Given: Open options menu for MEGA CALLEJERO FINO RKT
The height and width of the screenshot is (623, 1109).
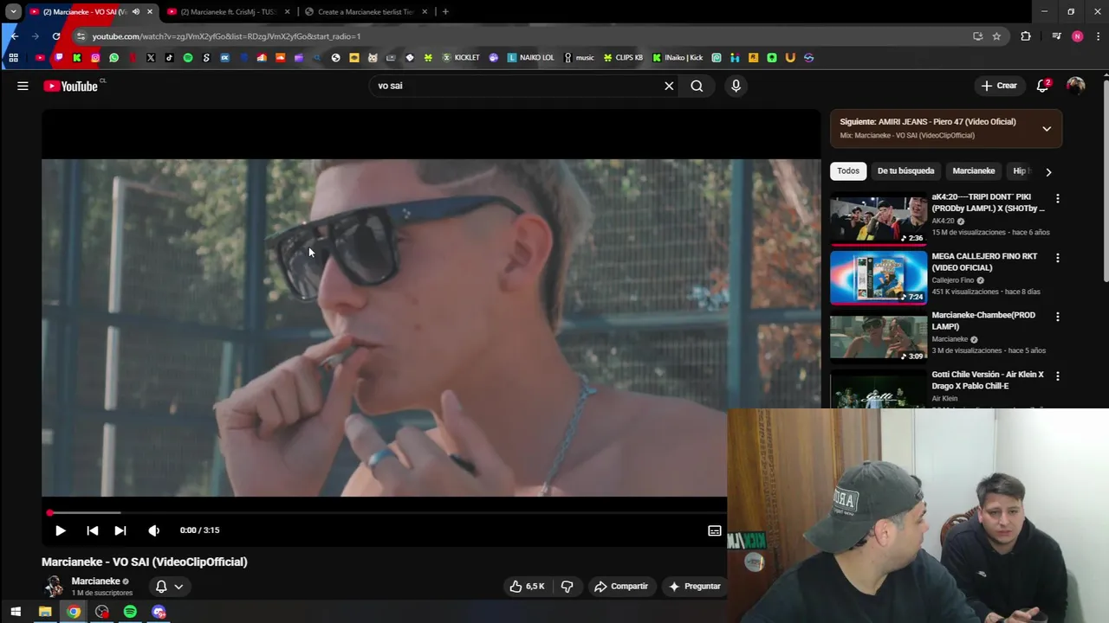Looking at the screenshot, I should [1057, 258].
